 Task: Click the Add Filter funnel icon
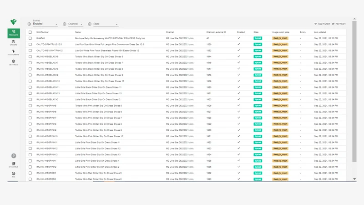click(315, 24)
